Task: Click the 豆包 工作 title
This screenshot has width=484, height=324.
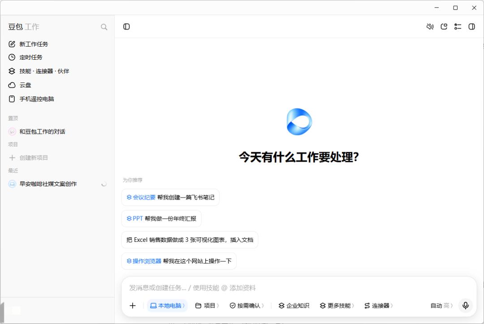Action: point(24,27)
